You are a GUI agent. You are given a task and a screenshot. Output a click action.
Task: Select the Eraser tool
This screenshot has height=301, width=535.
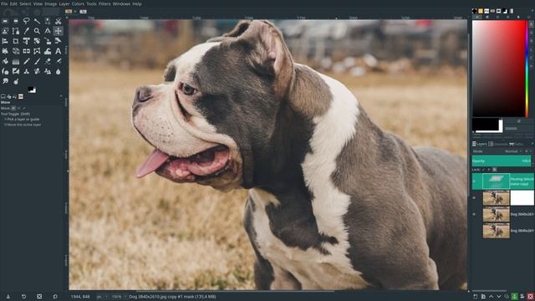pos(48,61)
